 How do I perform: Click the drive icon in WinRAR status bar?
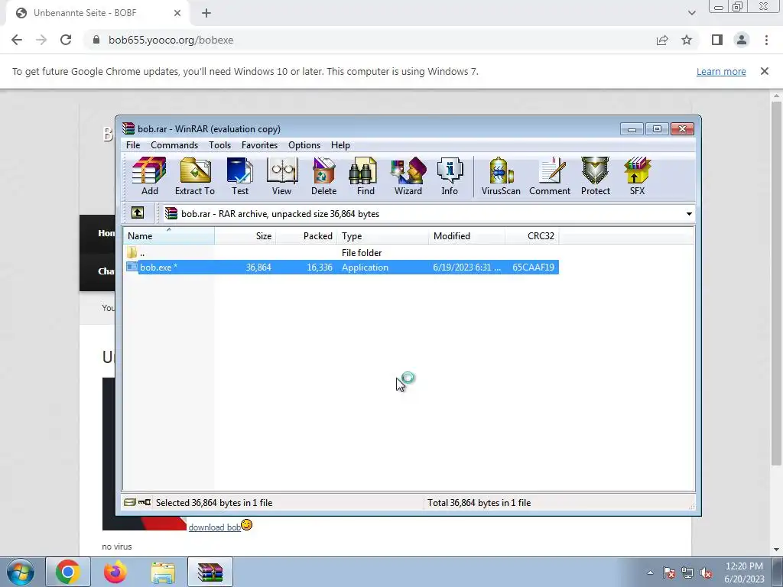130,502
